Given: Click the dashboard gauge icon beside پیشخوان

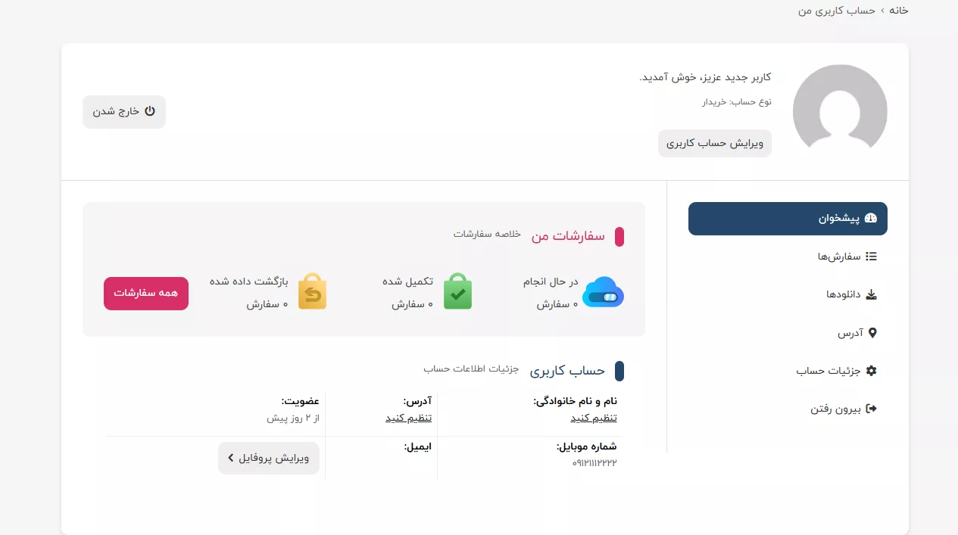Looking at the screenshot, I should tap(870, 219).
